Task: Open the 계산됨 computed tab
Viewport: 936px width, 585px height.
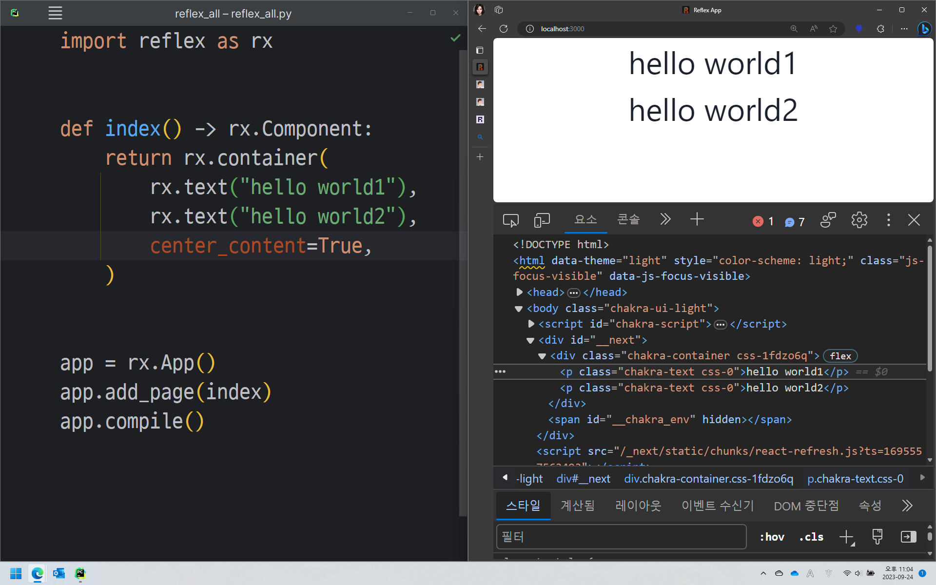Action: (577, 506)
